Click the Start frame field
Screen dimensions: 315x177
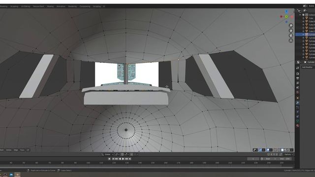(270, 159)
